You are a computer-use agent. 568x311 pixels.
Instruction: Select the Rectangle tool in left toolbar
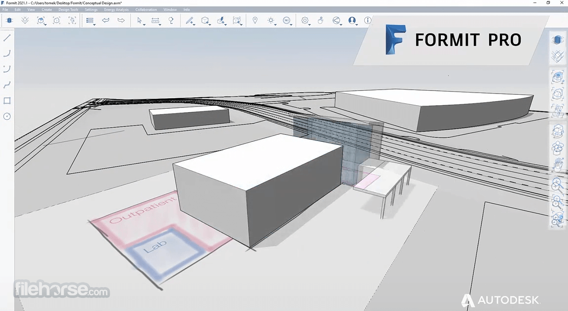[7, 101]
